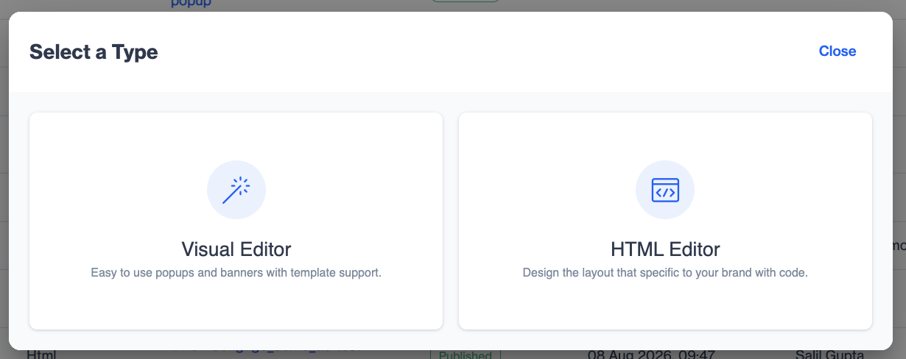The image size is (906, 359).
Task: Close the Select a Type dialog
Action: pyautogui.click(x=837, y=51)
